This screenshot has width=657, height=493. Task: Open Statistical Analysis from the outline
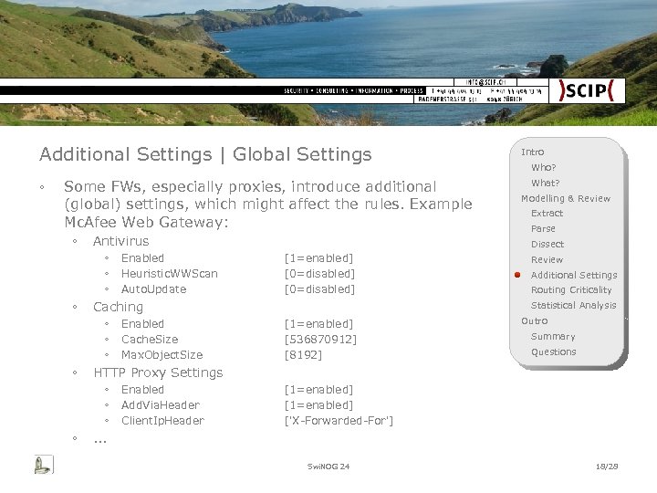pos(574,306)
